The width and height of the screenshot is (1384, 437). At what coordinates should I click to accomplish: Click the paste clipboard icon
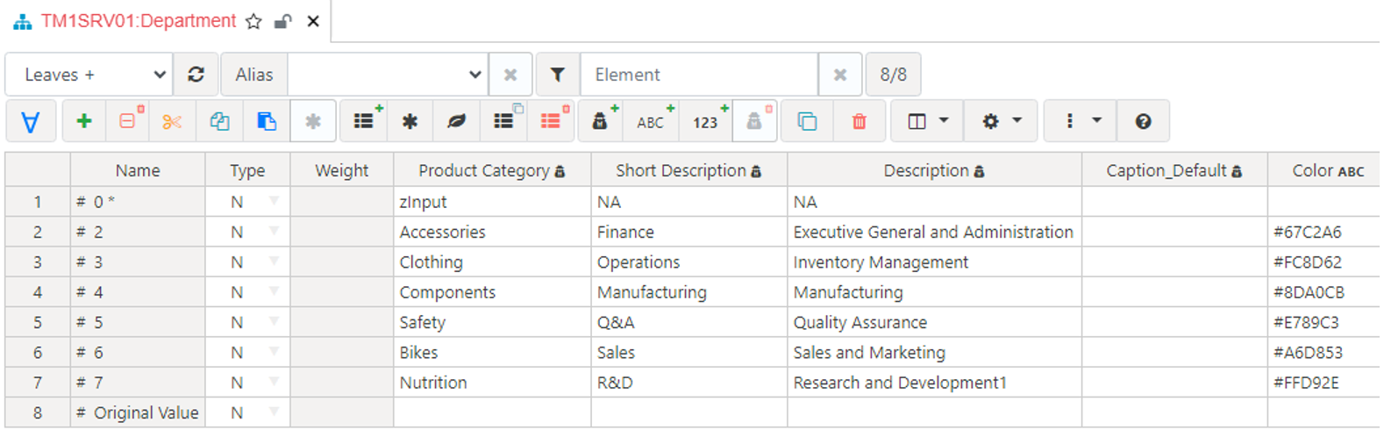pyautogui.click(x=266, y=121)
